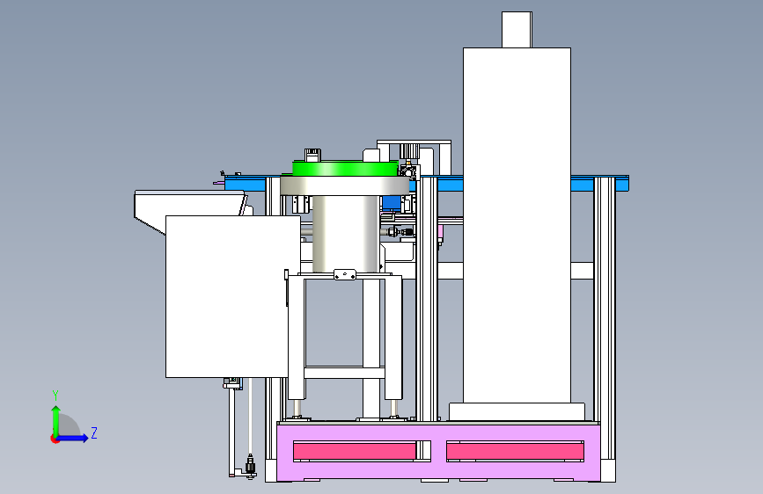Click the red origin ball of the triad
Viewport: 763px width, 494px height.
click(x=55, y=439)
